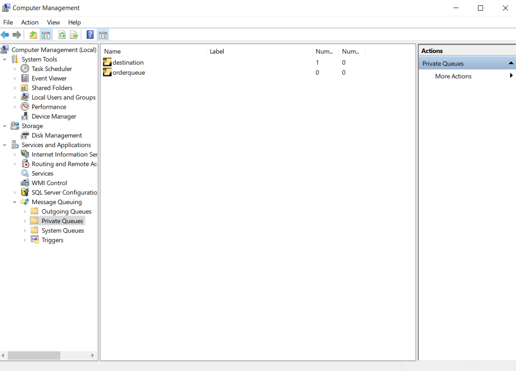Open Help via blue question mark icon

(x=90, y=35)
